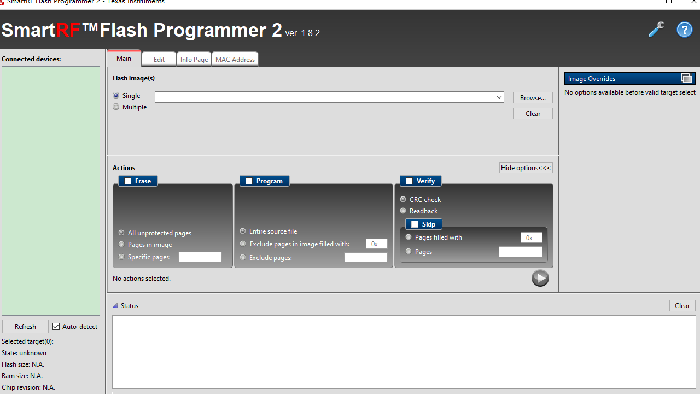The width and height of the screenshot is (700, 394).
Task: Click the Exclude pages filled-with 0x field
Action: (x=377, y=244)
